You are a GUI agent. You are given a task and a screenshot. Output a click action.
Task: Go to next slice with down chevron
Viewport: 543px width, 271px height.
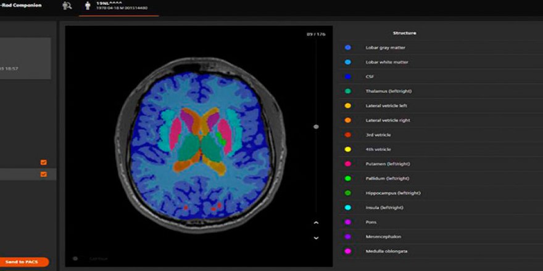pyautogui.click(x=316, y=238)
